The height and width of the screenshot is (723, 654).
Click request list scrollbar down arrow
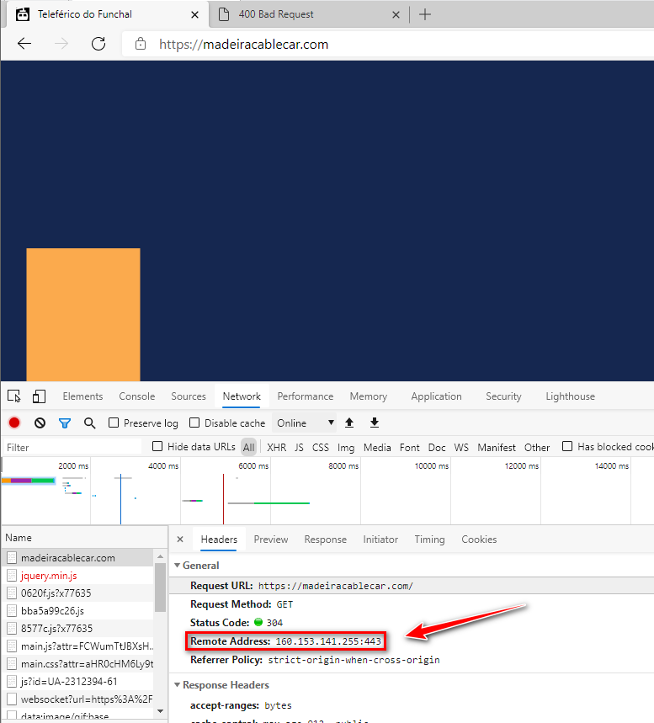[160, 710]
